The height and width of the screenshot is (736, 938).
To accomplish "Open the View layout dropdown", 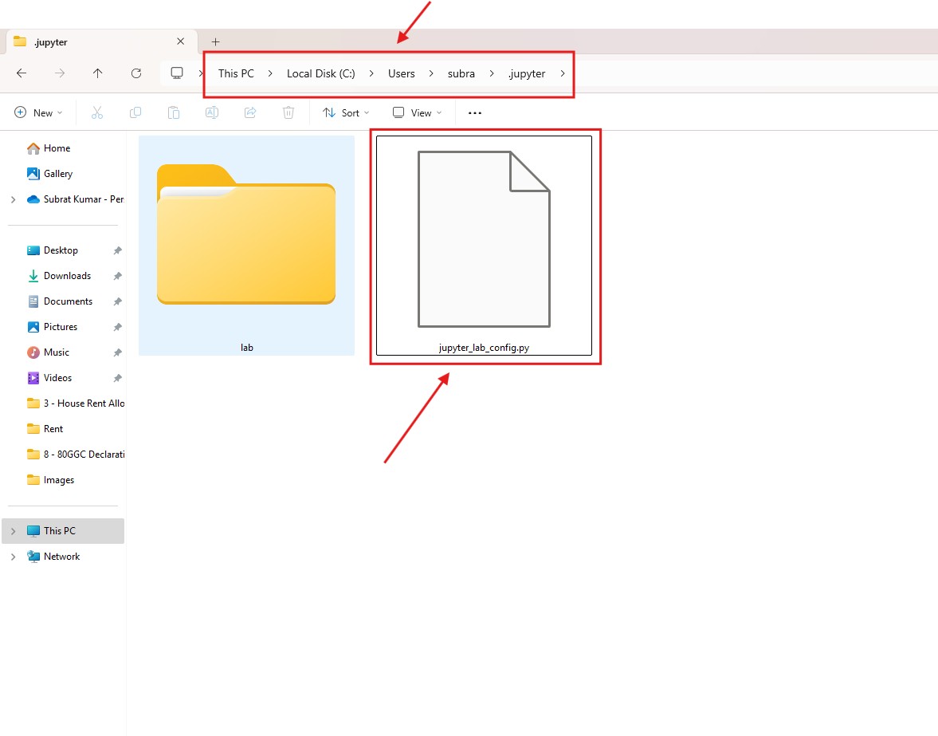I will tap(417, 113).
